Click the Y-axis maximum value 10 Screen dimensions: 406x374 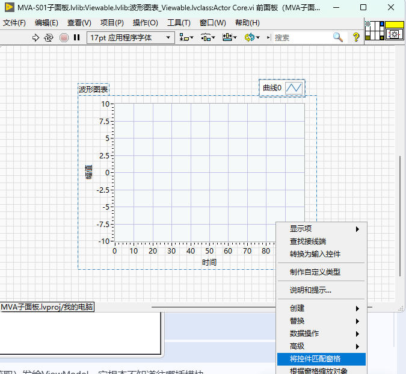105,104
